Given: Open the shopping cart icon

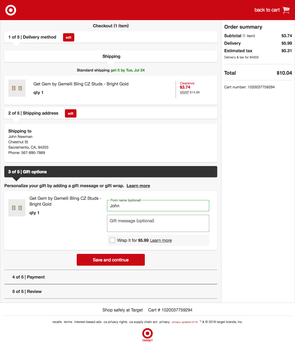Looking at the screenshot, I should (x=286, y=10).
